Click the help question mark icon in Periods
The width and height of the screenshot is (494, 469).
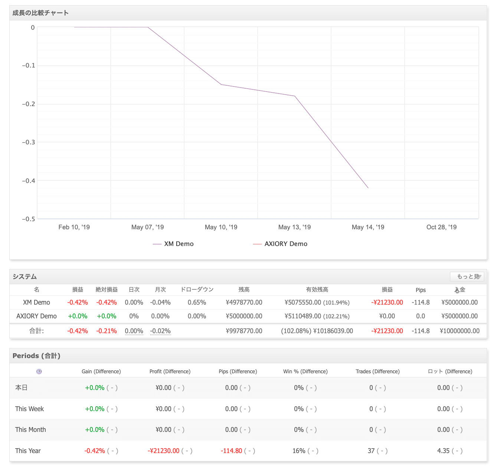[x=39, y=371]
